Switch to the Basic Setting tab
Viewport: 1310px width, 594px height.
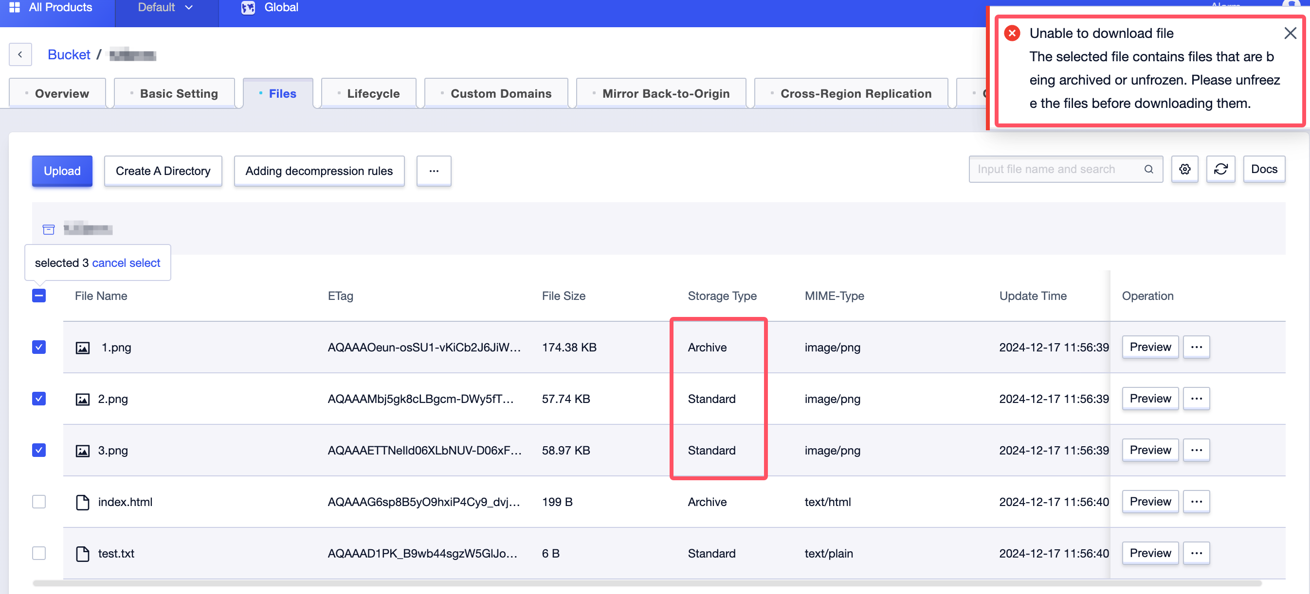[174, 93]
